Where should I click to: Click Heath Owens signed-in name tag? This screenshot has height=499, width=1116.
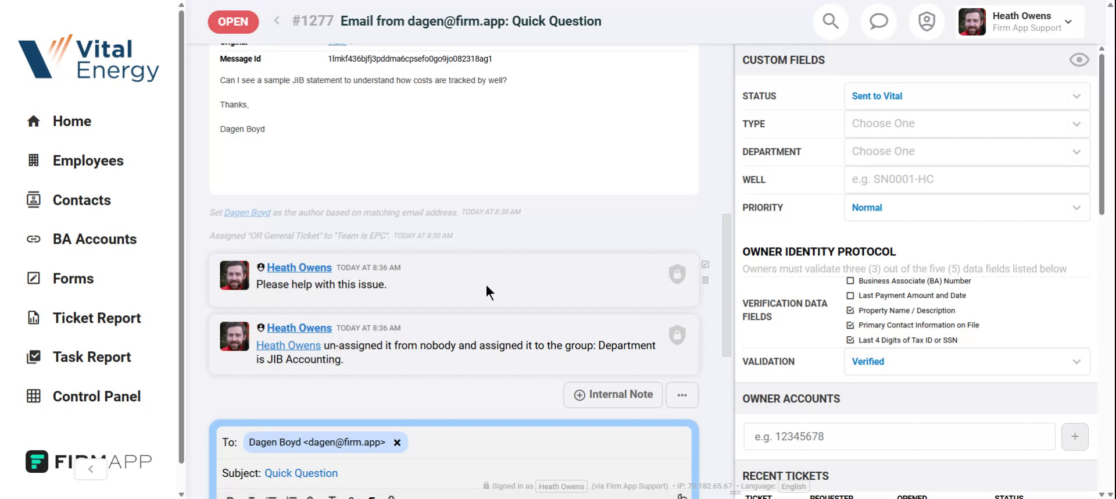tap(561, 487)
